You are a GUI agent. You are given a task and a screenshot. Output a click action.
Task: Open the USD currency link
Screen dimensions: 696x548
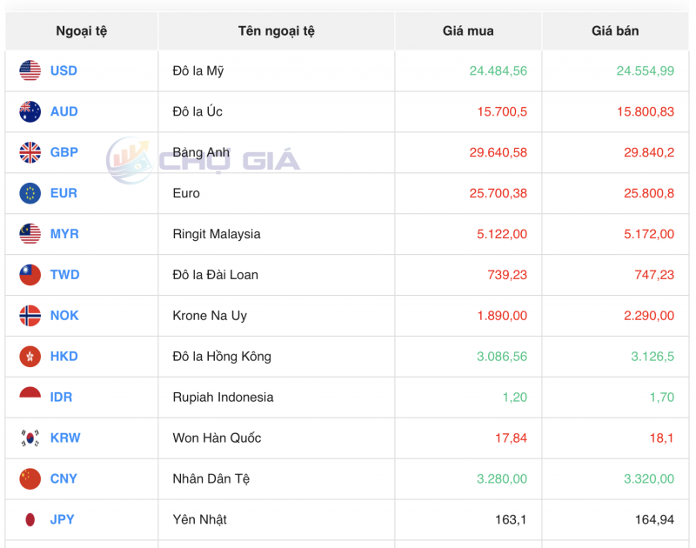tap(64, 70)
